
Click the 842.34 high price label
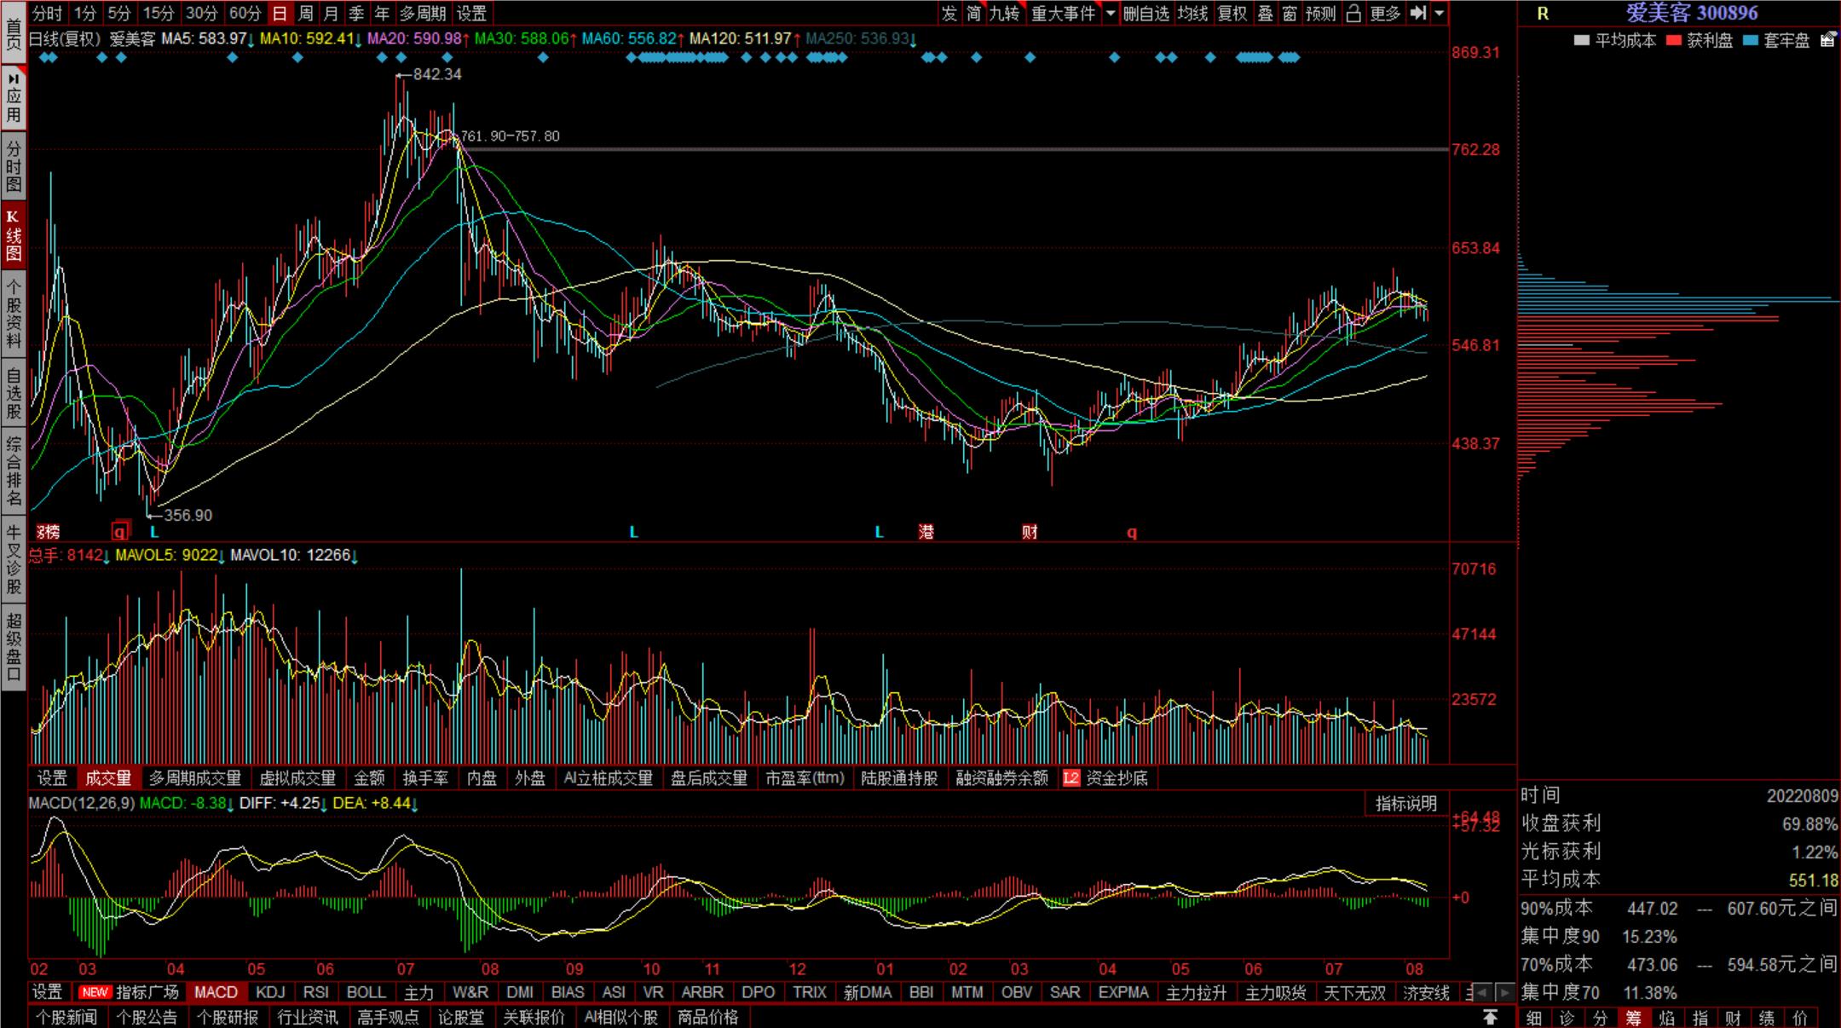click(436, 74)
